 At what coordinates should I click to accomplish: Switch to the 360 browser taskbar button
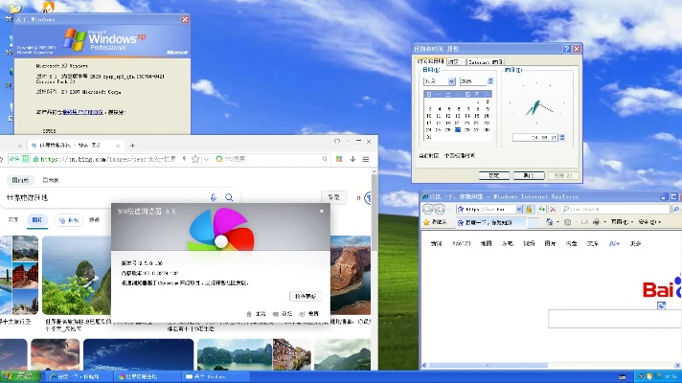pos(147,376)
